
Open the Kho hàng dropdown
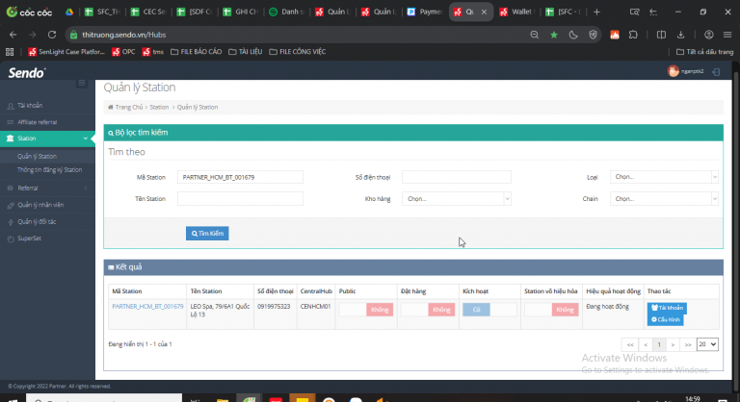[x=457, y=199]
